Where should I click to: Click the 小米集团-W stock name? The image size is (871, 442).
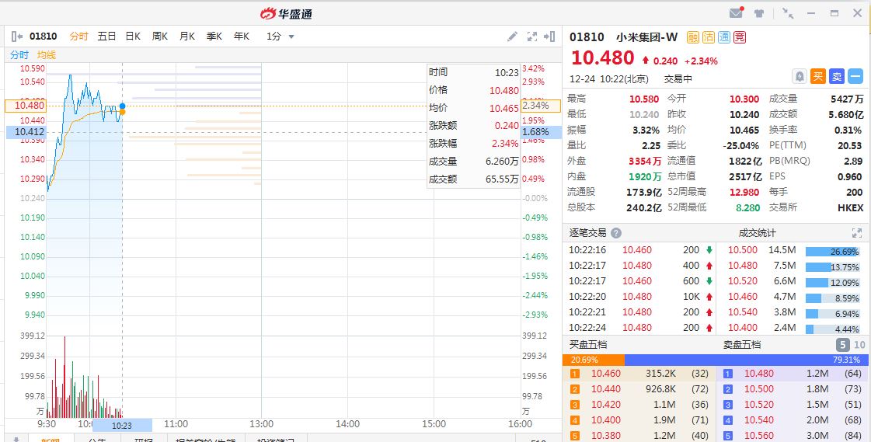point(647,37)
